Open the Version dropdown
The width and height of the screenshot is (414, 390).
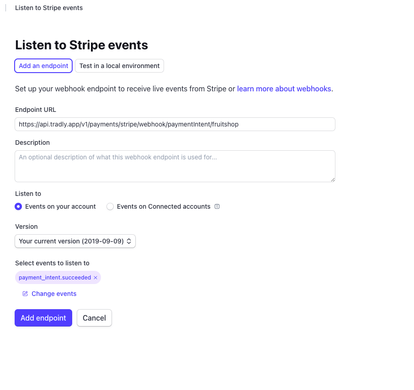(75, 241)
